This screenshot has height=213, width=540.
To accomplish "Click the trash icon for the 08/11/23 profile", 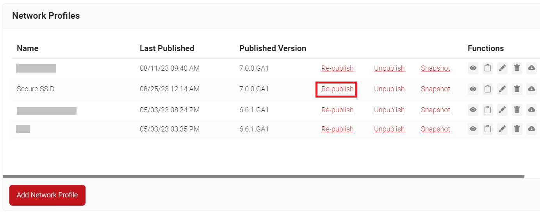I will 517,68.
